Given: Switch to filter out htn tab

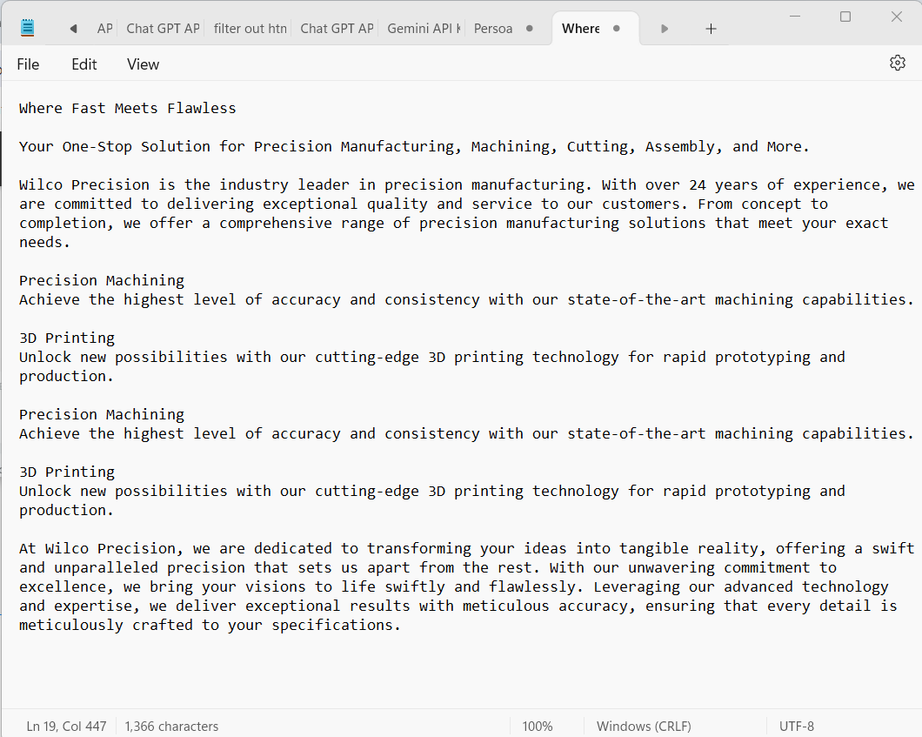Looking at the screenshot, I should [x=250, y=28].
